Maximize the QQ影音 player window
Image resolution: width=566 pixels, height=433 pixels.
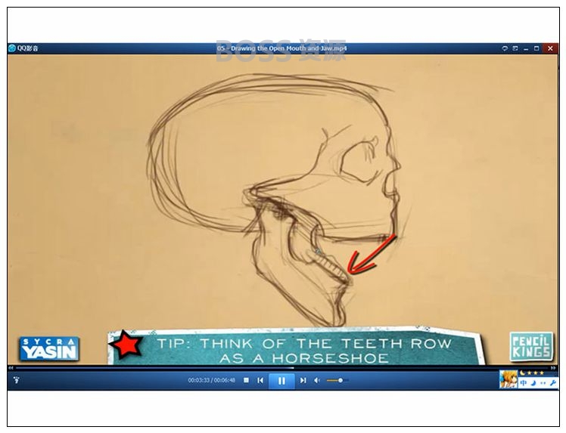[536, 48]
